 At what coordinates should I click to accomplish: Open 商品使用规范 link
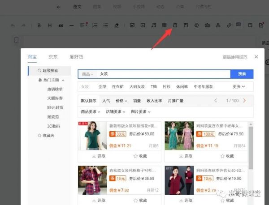click(x=235, y=57)
